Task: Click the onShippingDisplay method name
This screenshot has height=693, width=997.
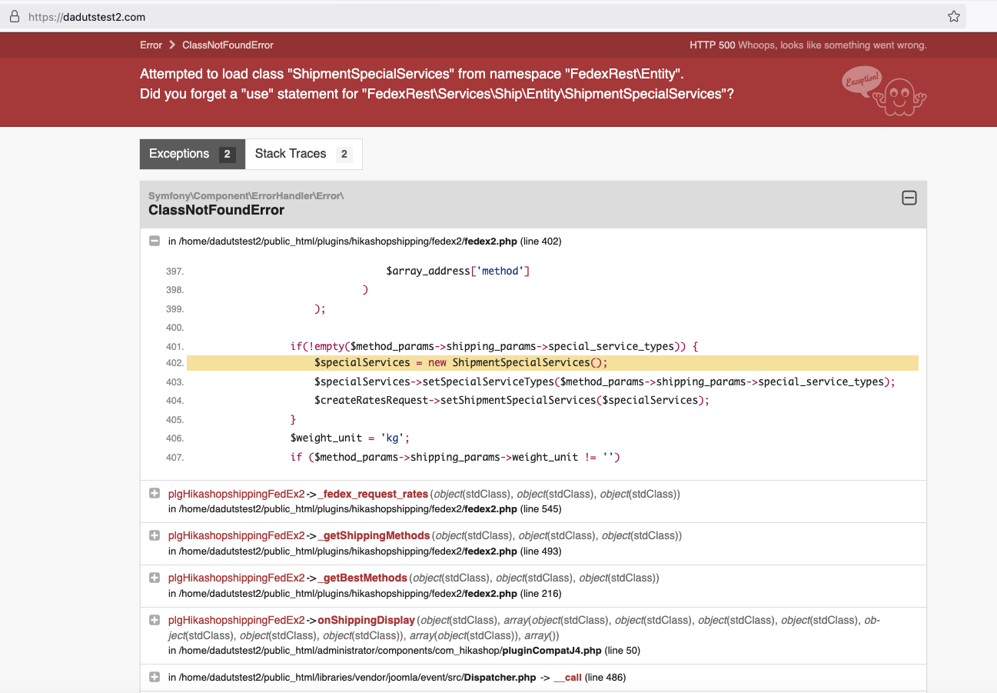Action: (367, 620)
